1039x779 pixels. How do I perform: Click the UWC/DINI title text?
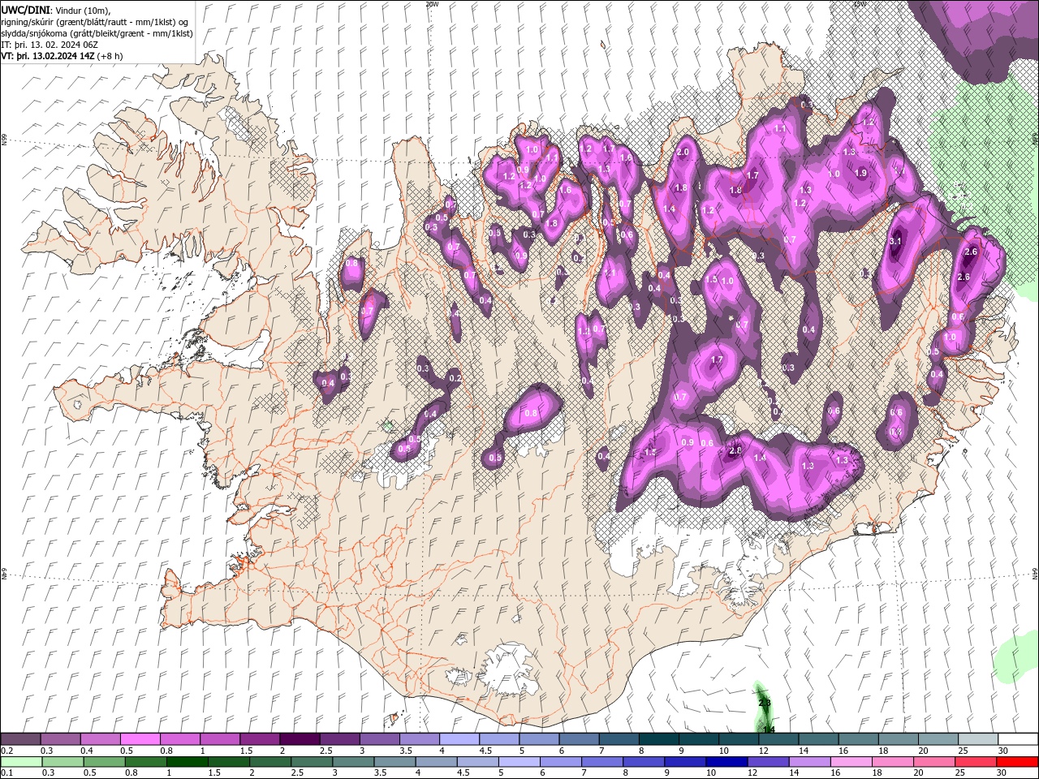(x=27, y=9)
